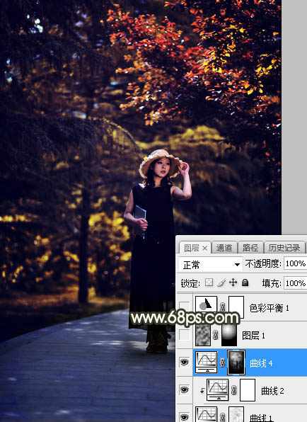
Task: Show the 色彩平衡 1 layer visibility
Action: click(x=184, y=307)
